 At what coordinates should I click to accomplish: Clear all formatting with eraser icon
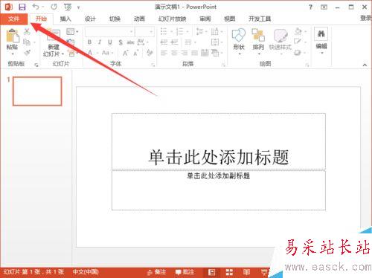(x=150, y=53)
